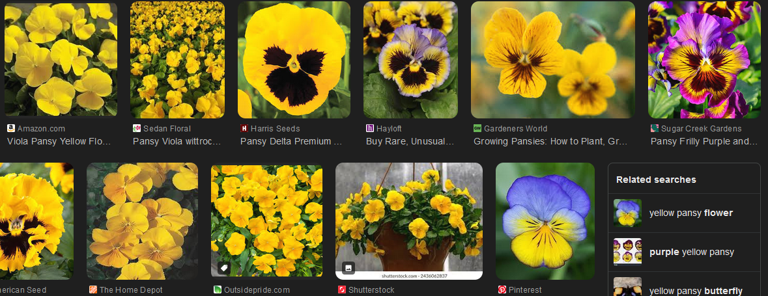The image size is (768, 296).
Task: Open the Hayloft rare pansy image
Action: [410, 60]
